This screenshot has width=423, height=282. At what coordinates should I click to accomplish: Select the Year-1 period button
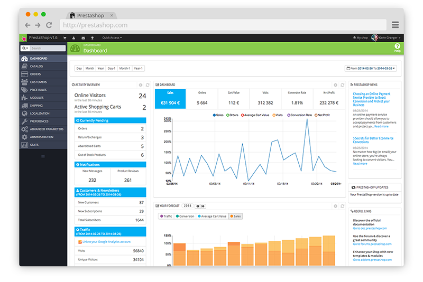(x=138, y=69)
